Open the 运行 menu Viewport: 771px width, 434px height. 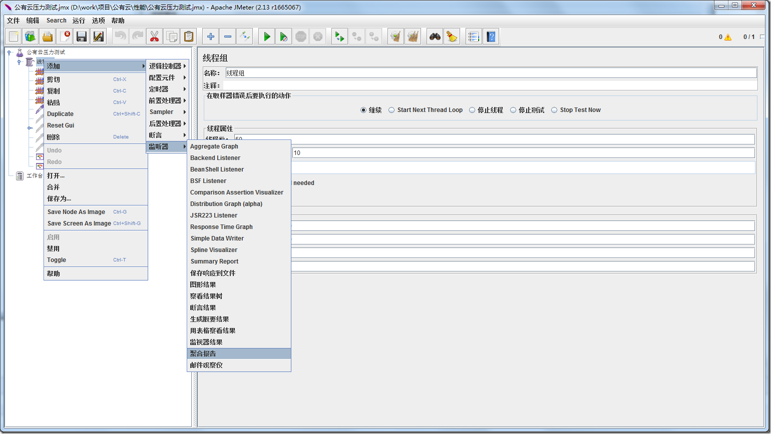79,20
